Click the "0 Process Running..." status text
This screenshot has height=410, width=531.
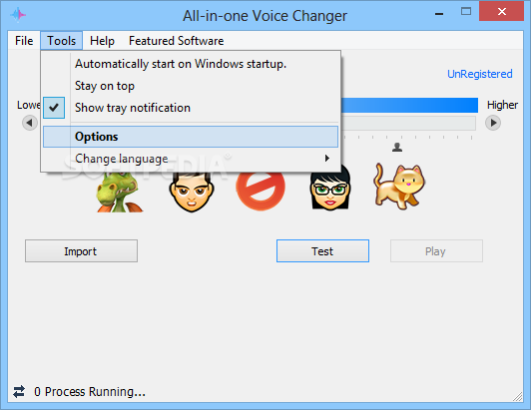coord(90,392)
